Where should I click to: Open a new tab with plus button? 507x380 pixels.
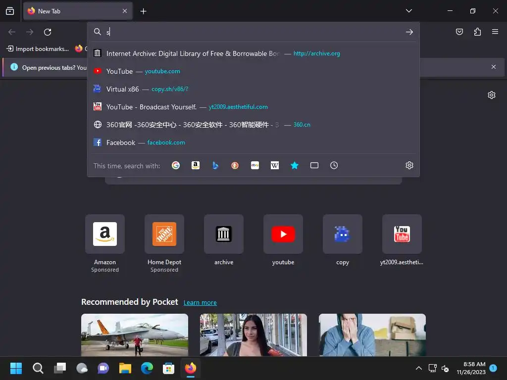[143, 11]
